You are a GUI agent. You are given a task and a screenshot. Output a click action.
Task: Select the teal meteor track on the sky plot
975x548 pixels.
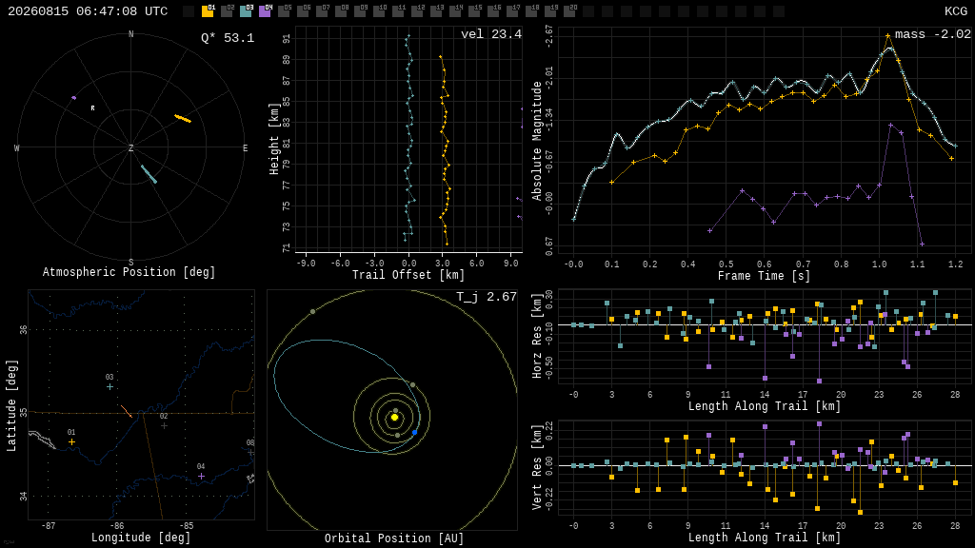[x=149, y=174]
